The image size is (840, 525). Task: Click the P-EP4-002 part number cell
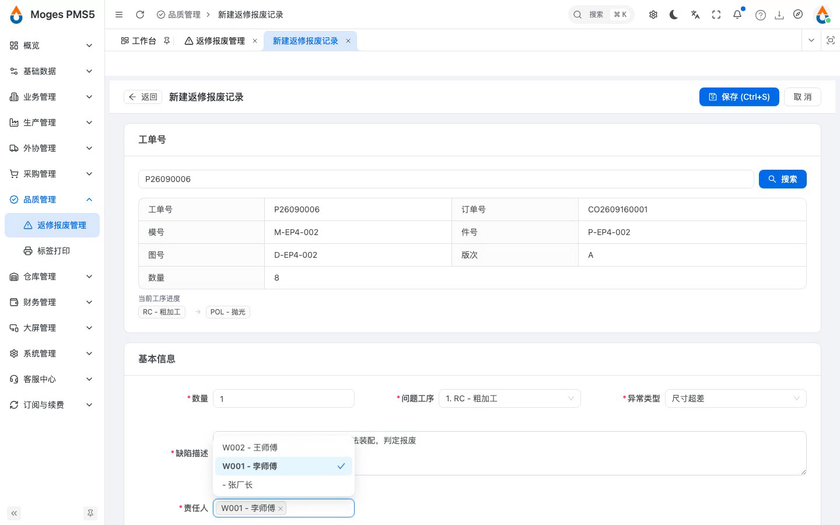[692, 232]
